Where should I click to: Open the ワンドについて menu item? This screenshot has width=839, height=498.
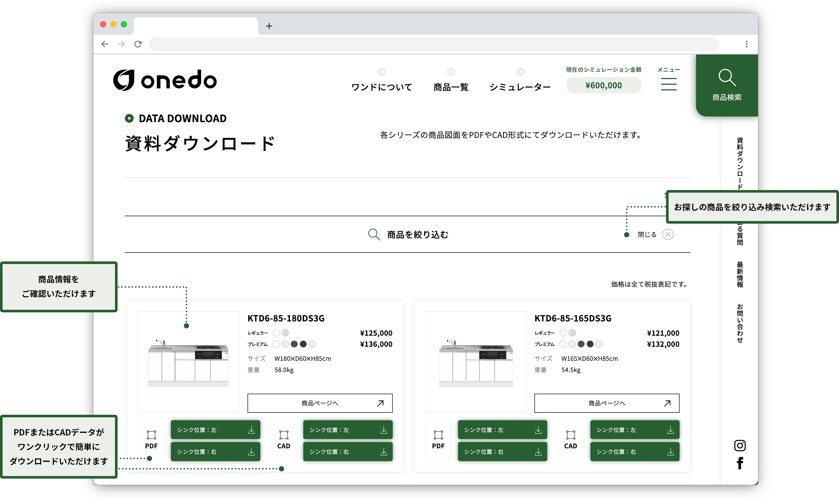(382, 87)
